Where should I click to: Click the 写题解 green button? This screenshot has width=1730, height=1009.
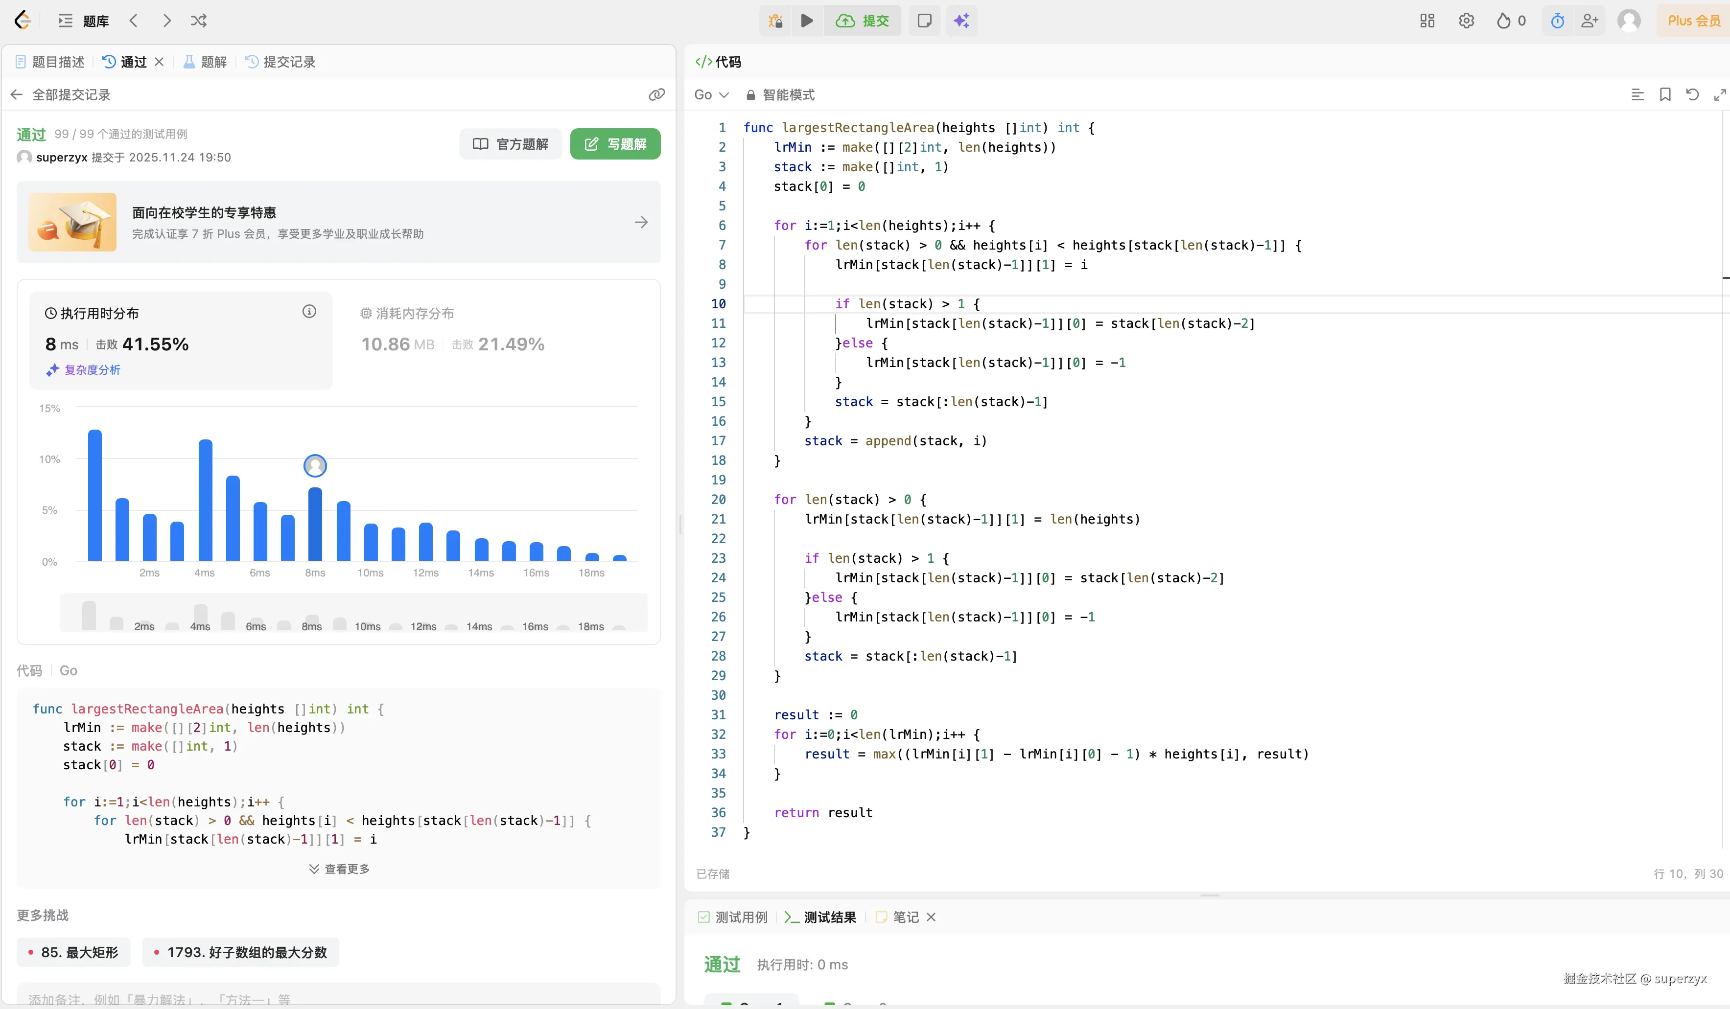point(615,144)
